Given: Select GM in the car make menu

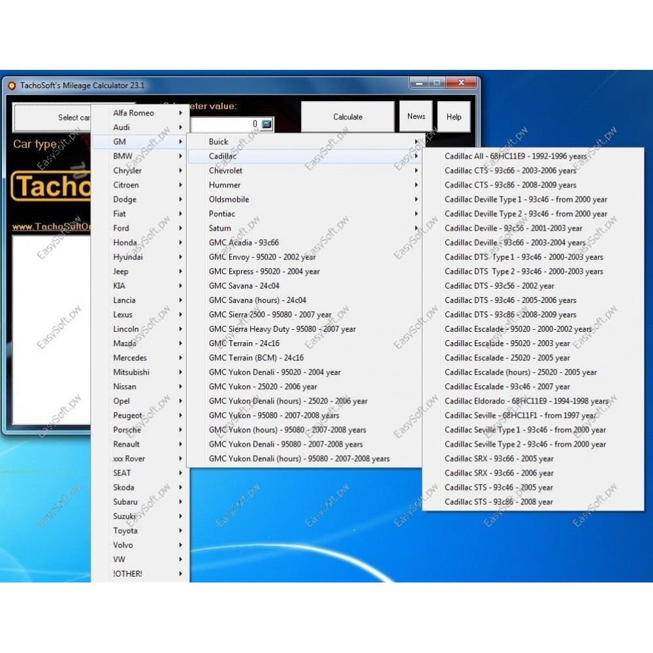Looking at the screenshot, I should pos(140,142).
